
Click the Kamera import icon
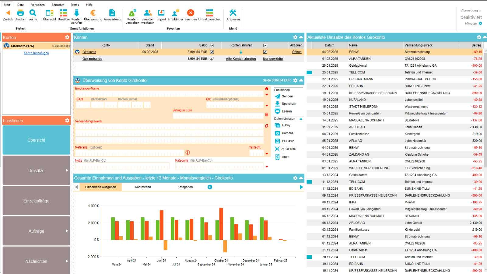[x=277, y=133]
